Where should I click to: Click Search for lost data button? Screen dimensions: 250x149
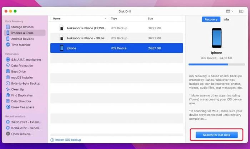(x=216, y=135)
